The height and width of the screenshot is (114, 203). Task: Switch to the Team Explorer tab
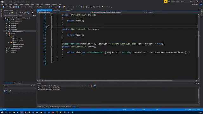click(18, 83)
